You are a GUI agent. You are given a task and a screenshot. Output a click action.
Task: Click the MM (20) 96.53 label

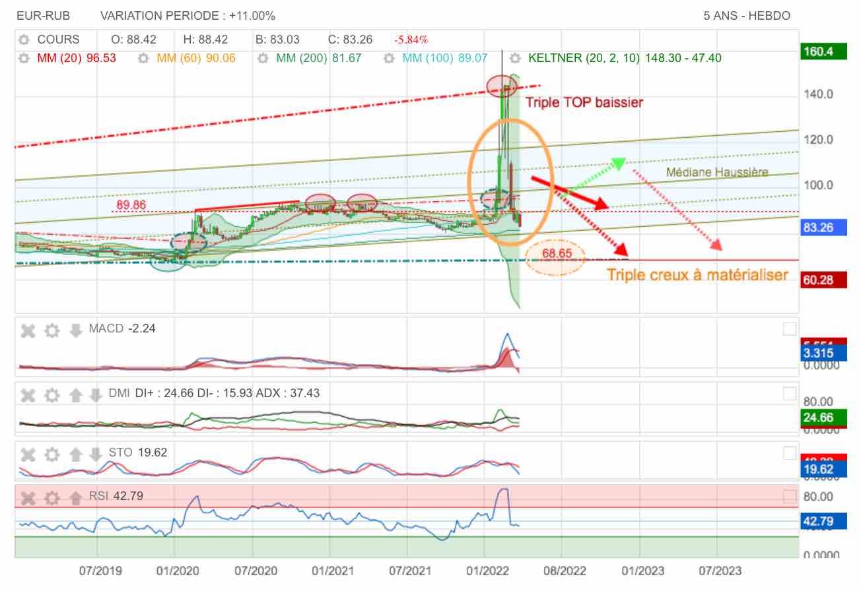[x=77, y=58]
